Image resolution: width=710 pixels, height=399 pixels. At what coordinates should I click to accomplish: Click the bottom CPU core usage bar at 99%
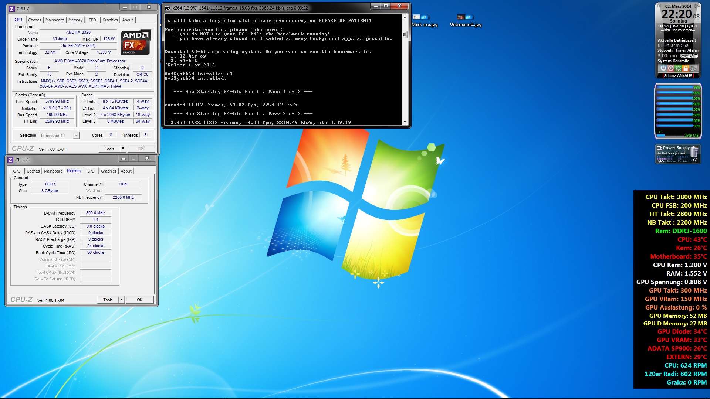tap(674, 126)
